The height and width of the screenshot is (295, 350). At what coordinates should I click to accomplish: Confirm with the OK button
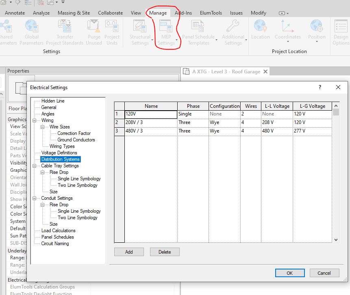point(289,273)
